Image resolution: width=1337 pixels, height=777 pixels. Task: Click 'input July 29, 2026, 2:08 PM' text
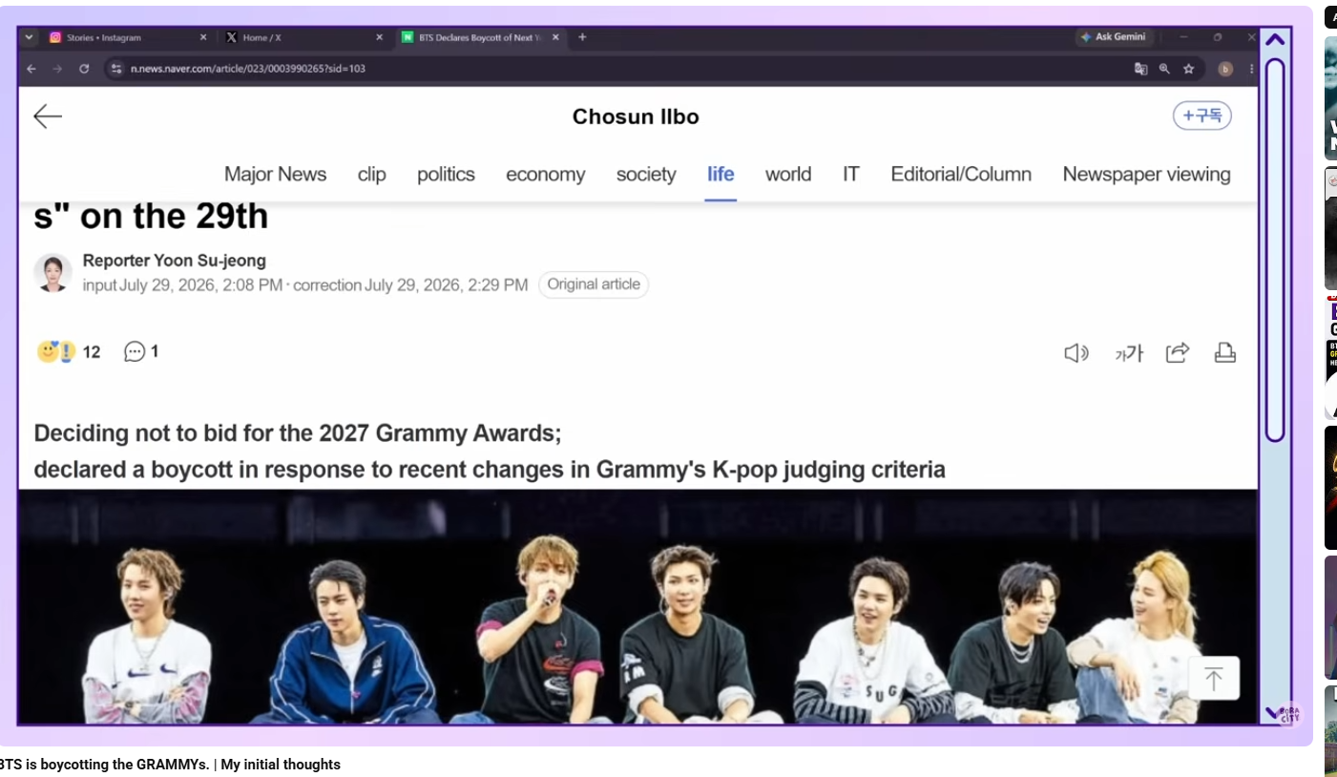(182, 284)
